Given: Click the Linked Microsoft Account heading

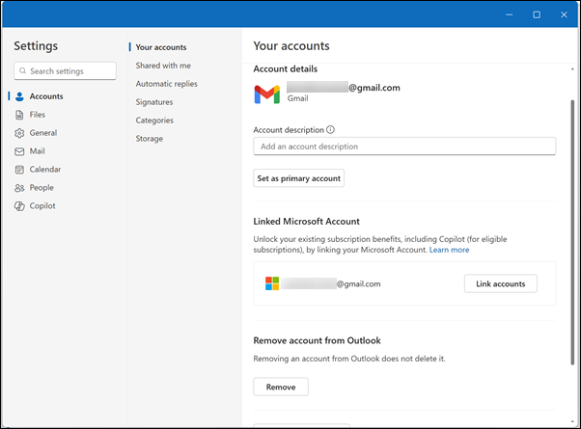Looking at the screenshot, I should point(307,222).
